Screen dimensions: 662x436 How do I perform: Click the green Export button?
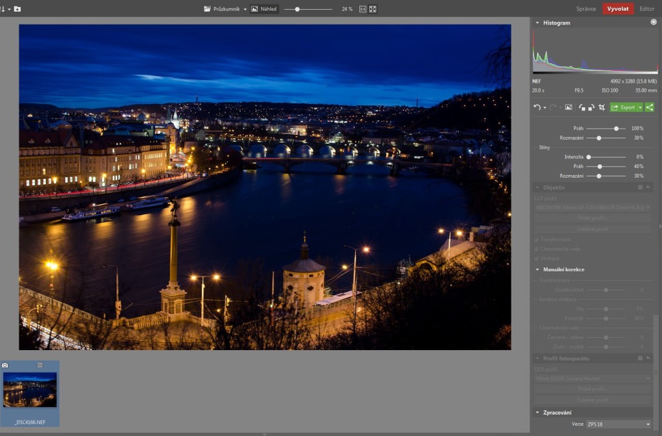coord(624,107)
